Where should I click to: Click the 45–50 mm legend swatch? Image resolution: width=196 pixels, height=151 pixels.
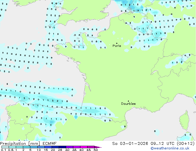tap(91, 147)
